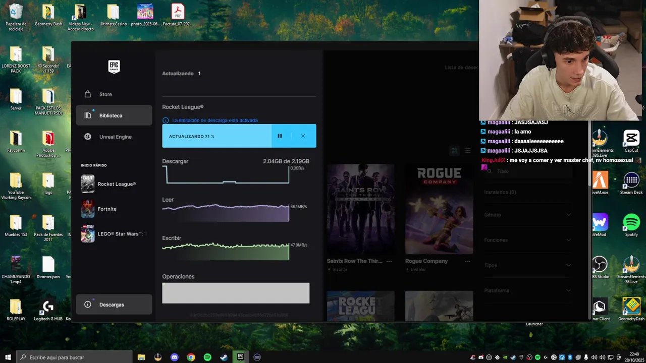The width and height of the screenshot is (646, 363).
Task: Click the Actualizando 71 % progress bar
Action: tap(217, 136)
